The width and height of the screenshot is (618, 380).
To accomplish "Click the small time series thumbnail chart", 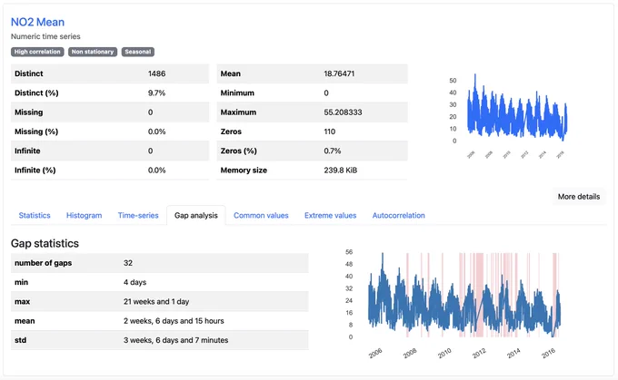I will [511, 115].
